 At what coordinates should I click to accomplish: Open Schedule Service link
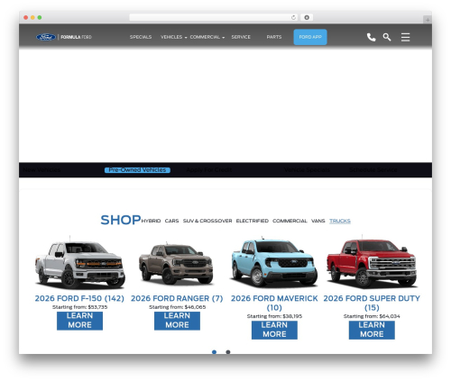click(x=373, y=170)
